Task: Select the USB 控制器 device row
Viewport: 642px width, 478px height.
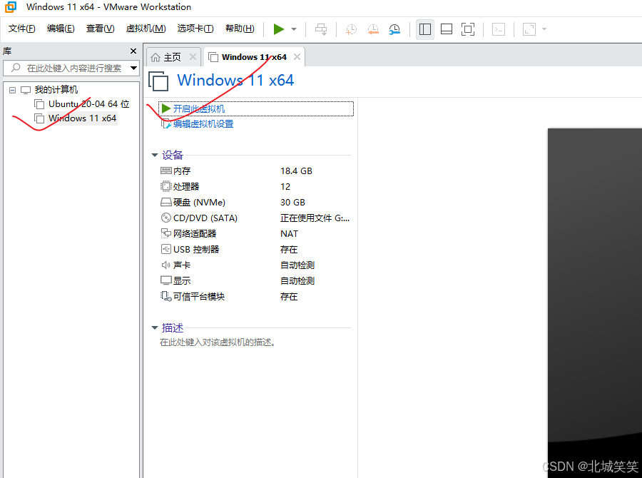Action: coord(255,250)
